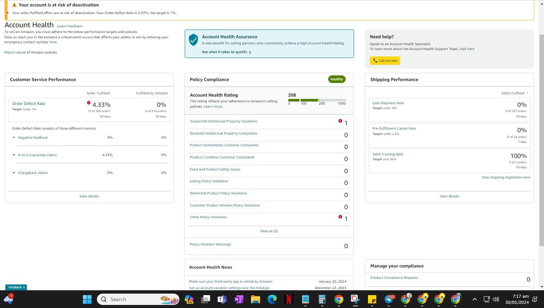Click the Account Health Assurance shield icon
Screen dimensions: 544x308
(x=193, y=40)
